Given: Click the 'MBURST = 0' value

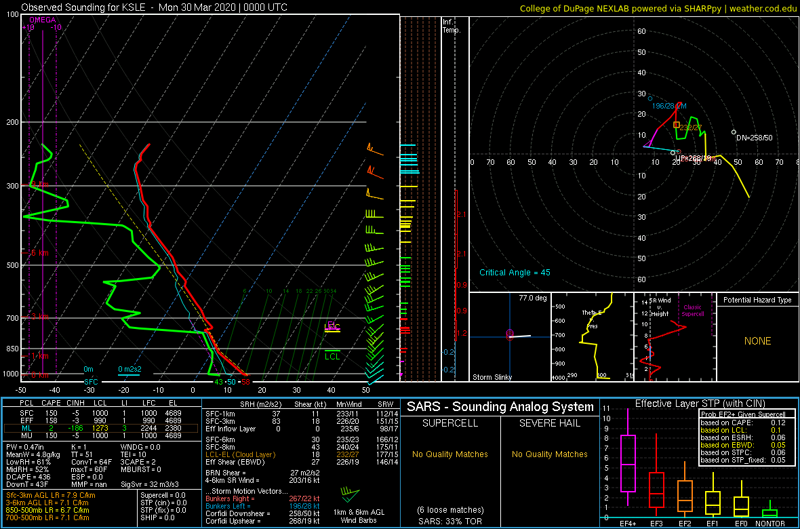Looking at the screenshot, I should click(141, 469).
